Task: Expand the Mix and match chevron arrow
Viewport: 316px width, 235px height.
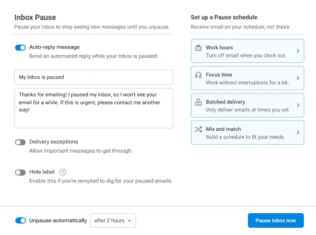Action: (298, 133)
